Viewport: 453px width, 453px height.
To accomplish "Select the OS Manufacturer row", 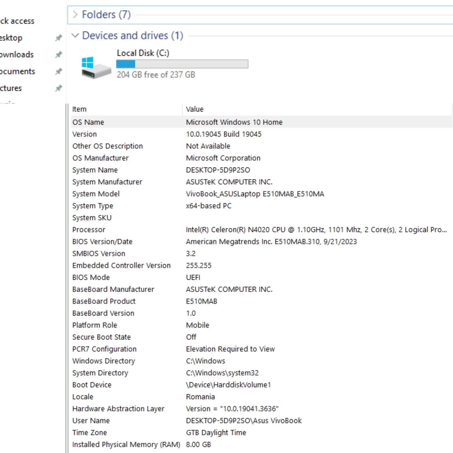I will tap(262, 158).
